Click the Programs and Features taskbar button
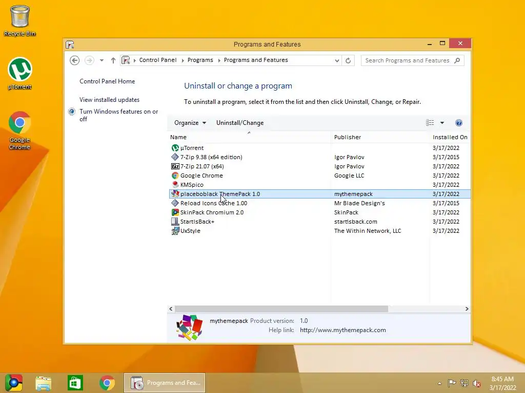Screen dimensions: 525x393 (165, 383)
